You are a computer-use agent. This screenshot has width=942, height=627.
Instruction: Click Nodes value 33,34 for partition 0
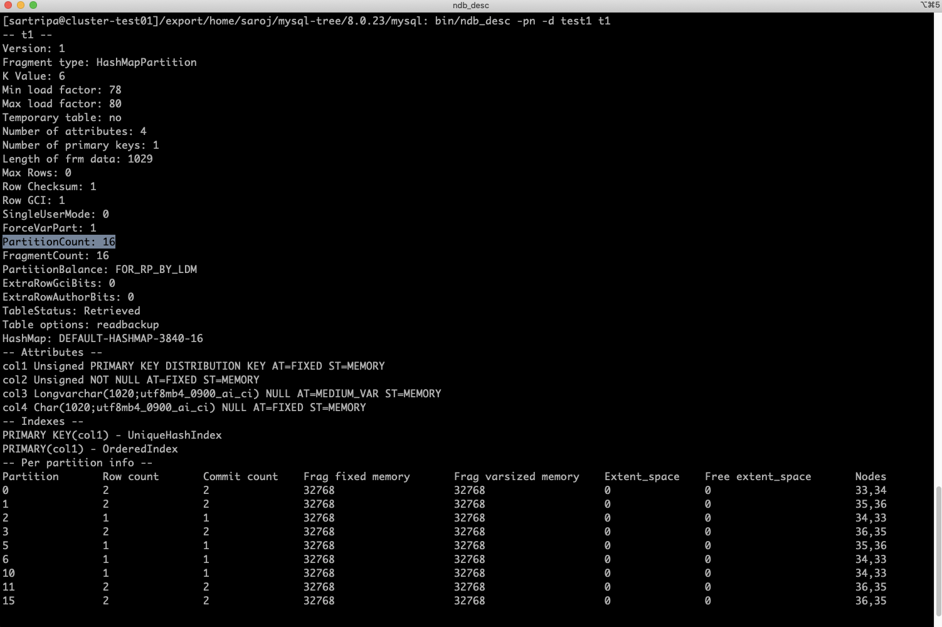[x=871, y=490]
